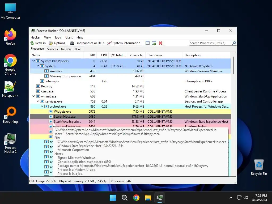Switch to the Disk tab

click(x=78, y=49)
